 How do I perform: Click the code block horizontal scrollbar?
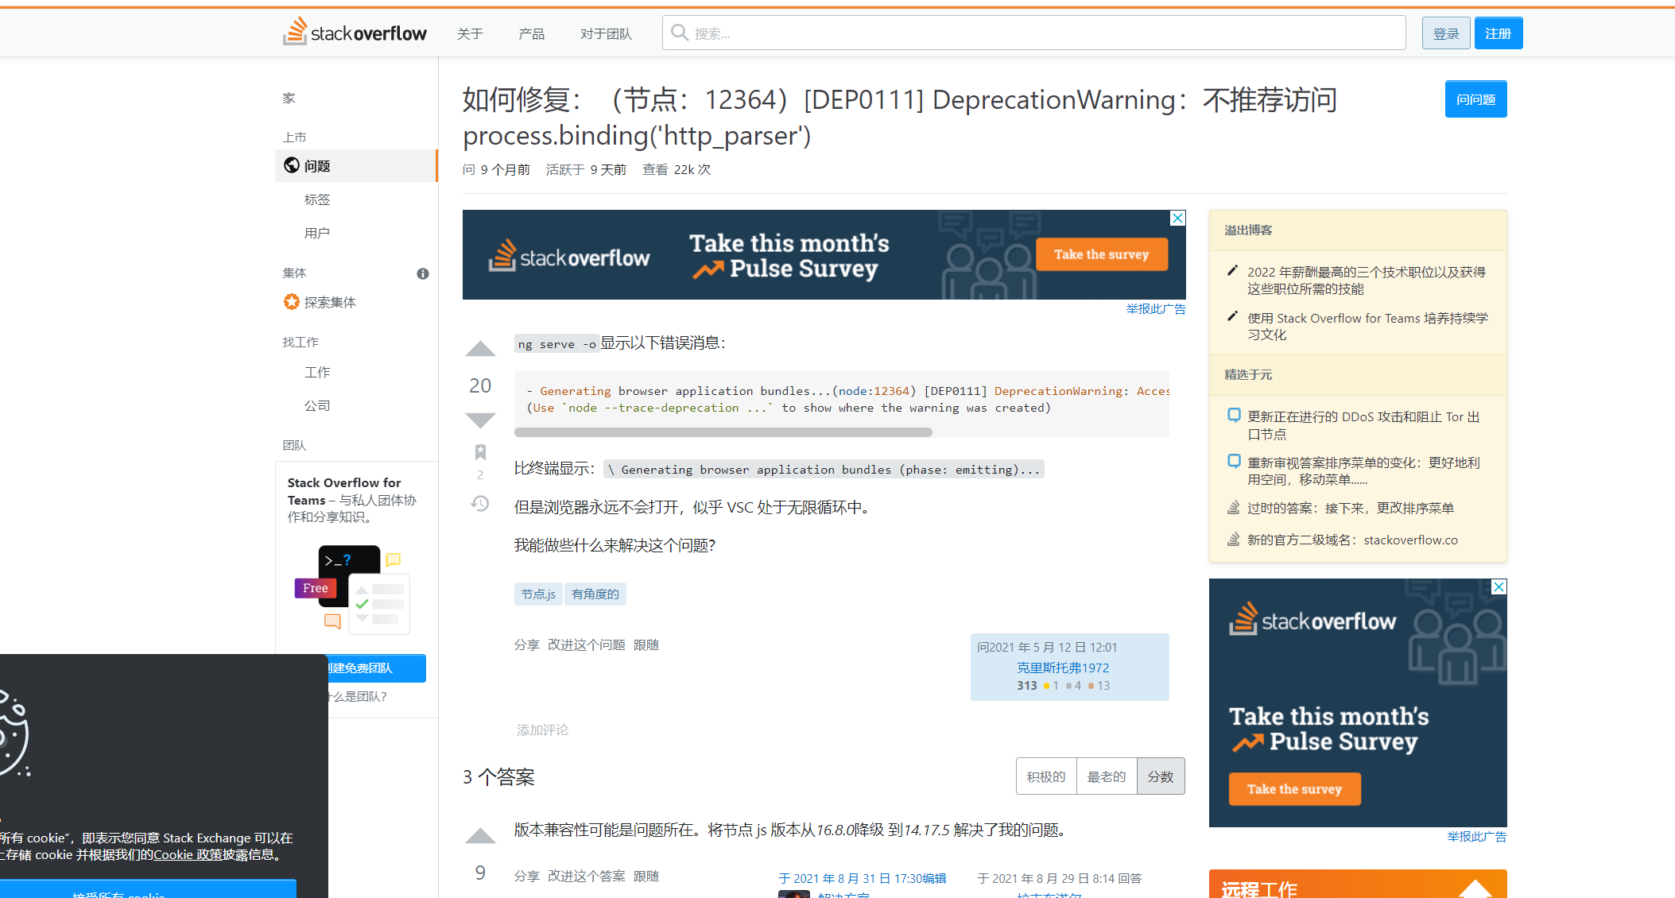pyautogui.click(x=723, y=432)
